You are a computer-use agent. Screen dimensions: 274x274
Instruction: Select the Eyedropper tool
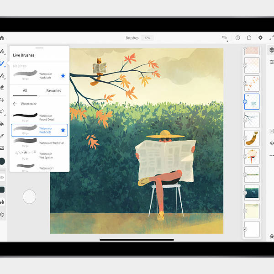point(2,136)
